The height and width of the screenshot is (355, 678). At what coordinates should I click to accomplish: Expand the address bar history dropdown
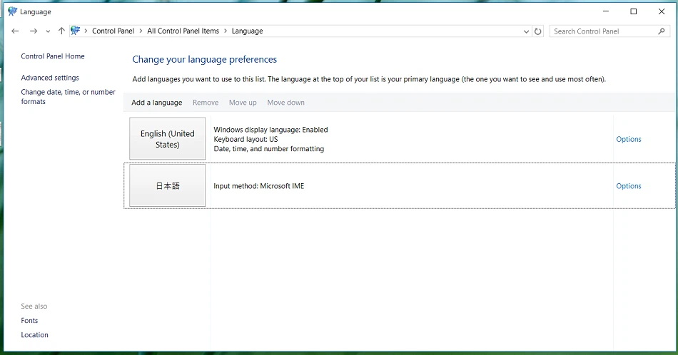526,31
